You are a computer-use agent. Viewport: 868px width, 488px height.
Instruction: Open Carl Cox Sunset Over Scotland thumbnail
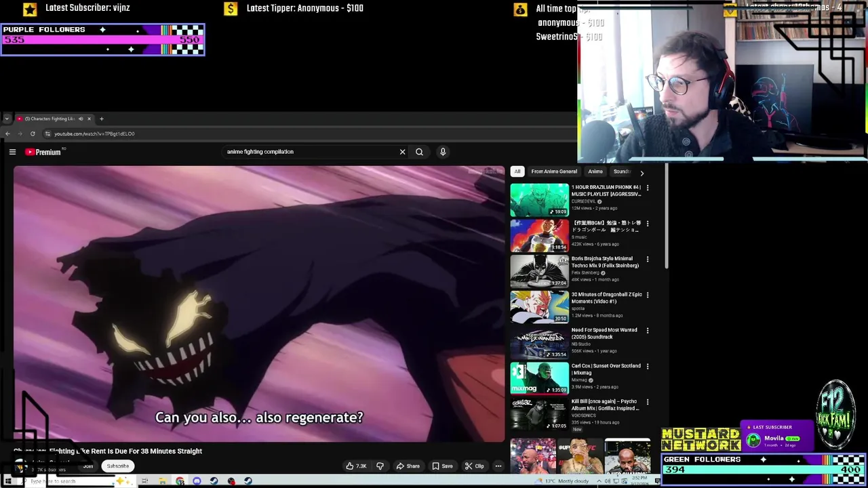click(x=540, y=378)
